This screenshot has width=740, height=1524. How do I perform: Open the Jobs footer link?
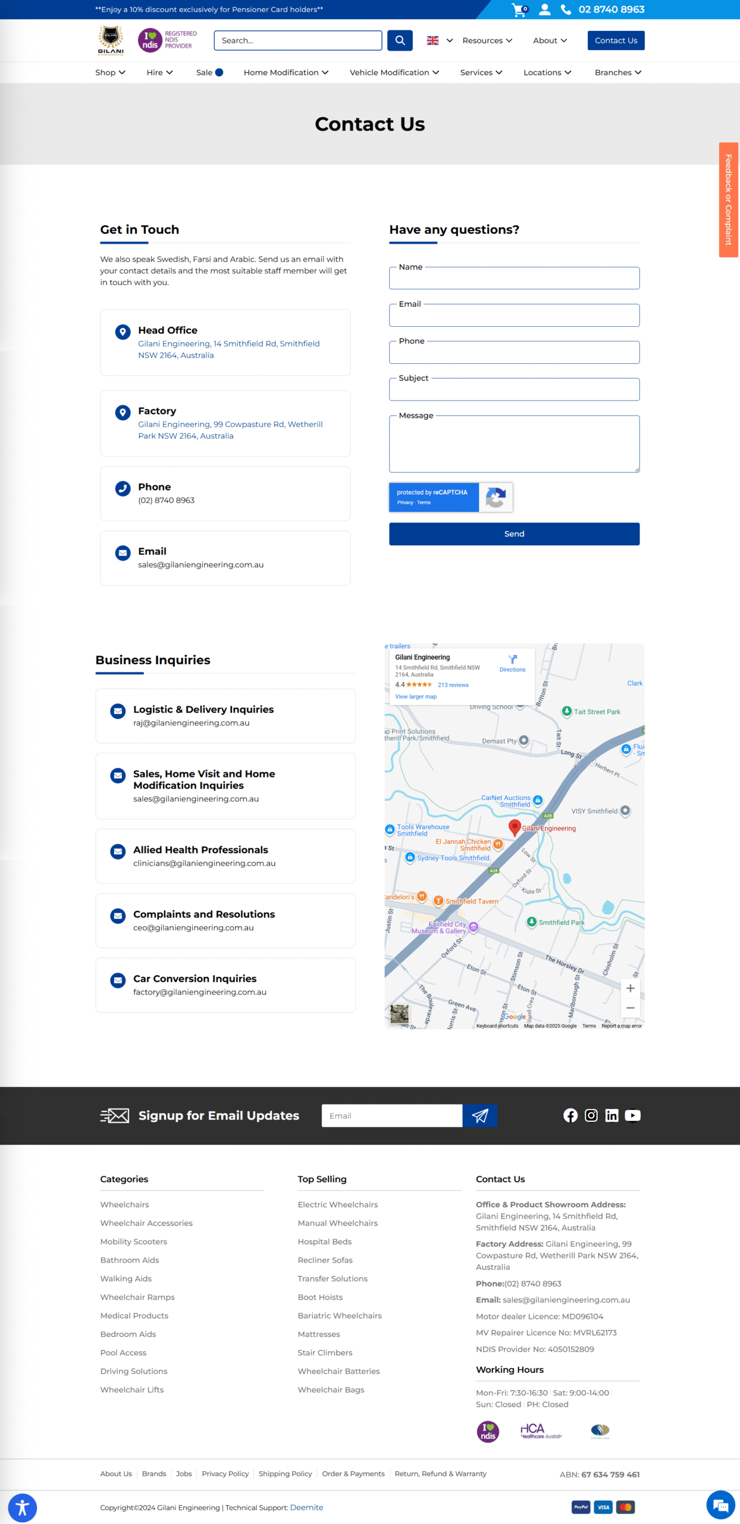(x=184, y=1474)
